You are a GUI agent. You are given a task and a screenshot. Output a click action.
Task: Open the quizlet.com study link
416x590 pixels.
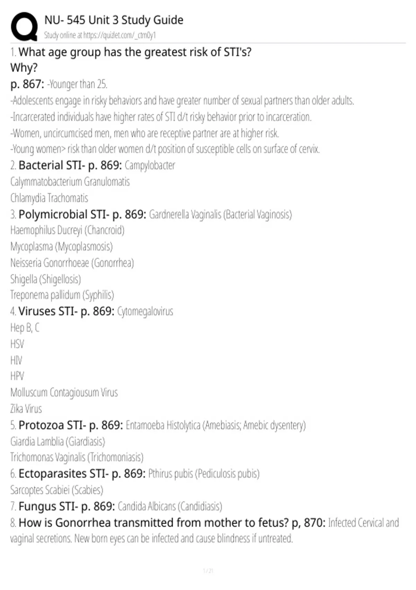tap(100, 35)
